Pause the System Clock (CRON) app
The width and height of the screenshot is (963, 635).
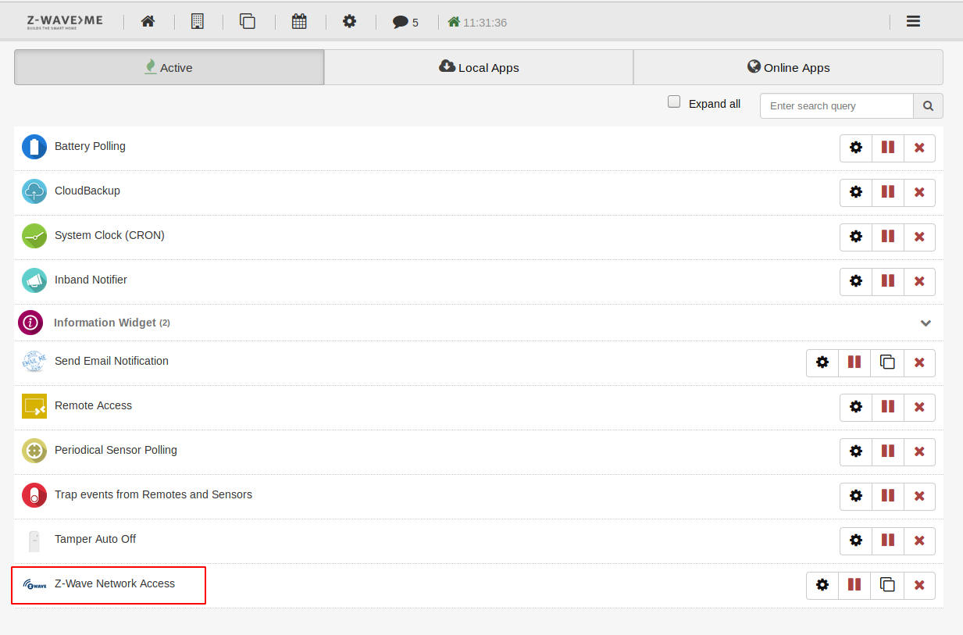888,237
